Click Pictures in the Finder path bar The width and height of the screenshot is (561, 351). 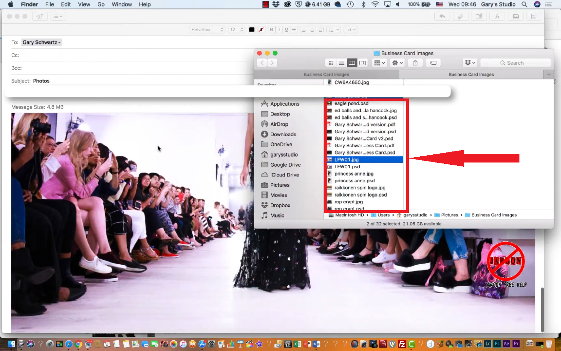tap(449, 215)
